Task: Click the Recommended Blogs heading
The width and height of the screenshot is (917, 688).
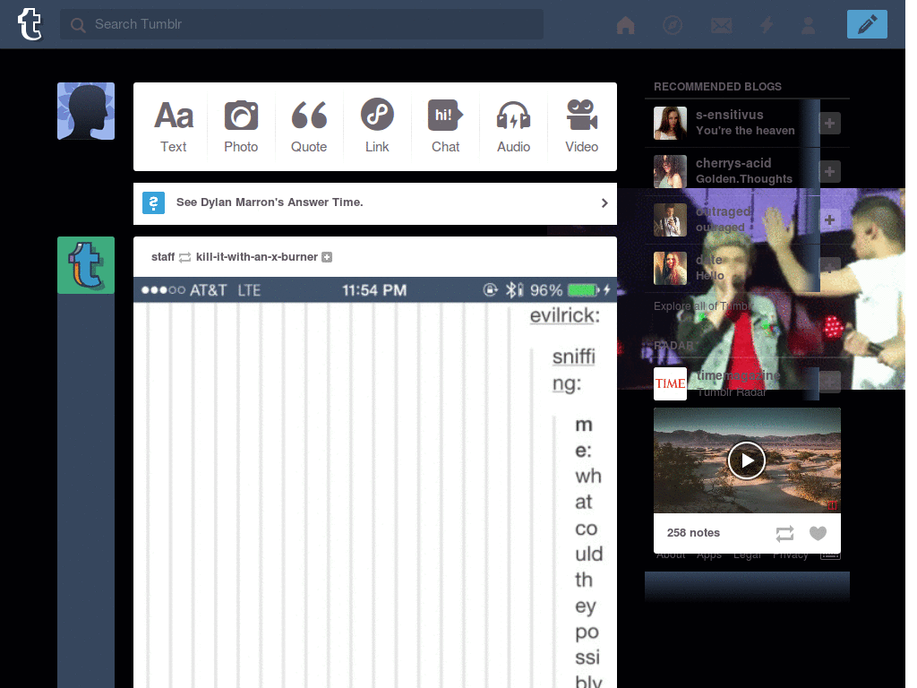Action: (717, 87)
